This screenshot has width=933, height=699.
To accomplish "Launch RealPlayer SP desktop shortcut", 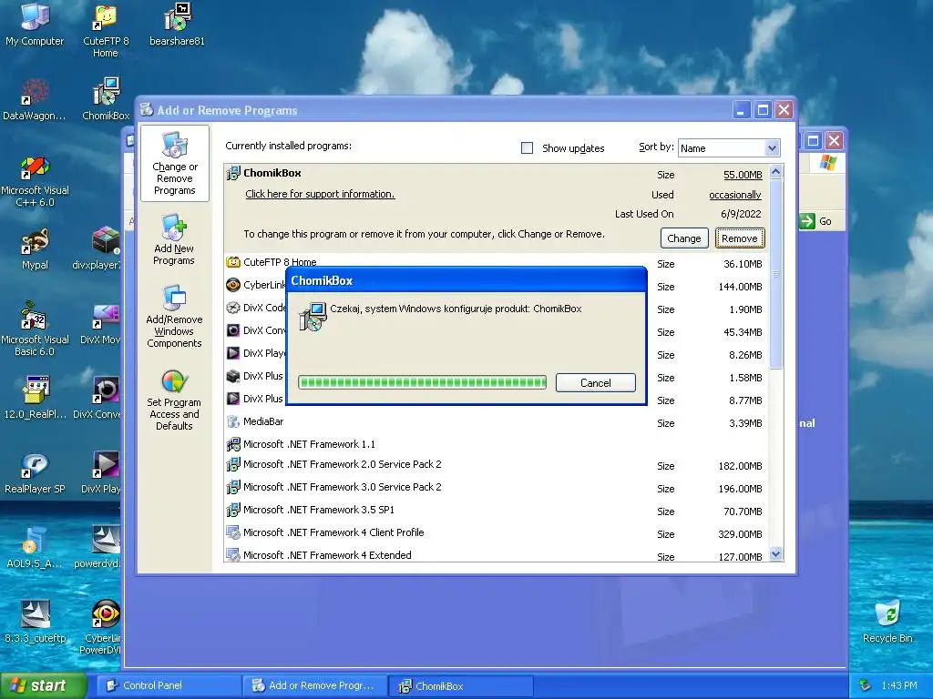I will [35, 473].
